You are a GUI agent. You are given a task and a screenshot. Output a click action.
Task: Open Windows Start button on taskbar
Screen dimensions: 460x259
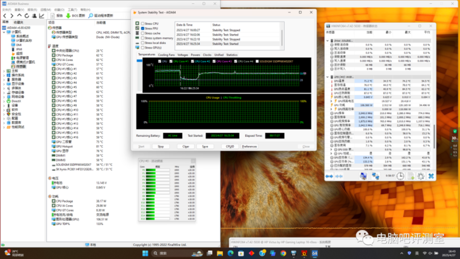click(x=144, y=253)
